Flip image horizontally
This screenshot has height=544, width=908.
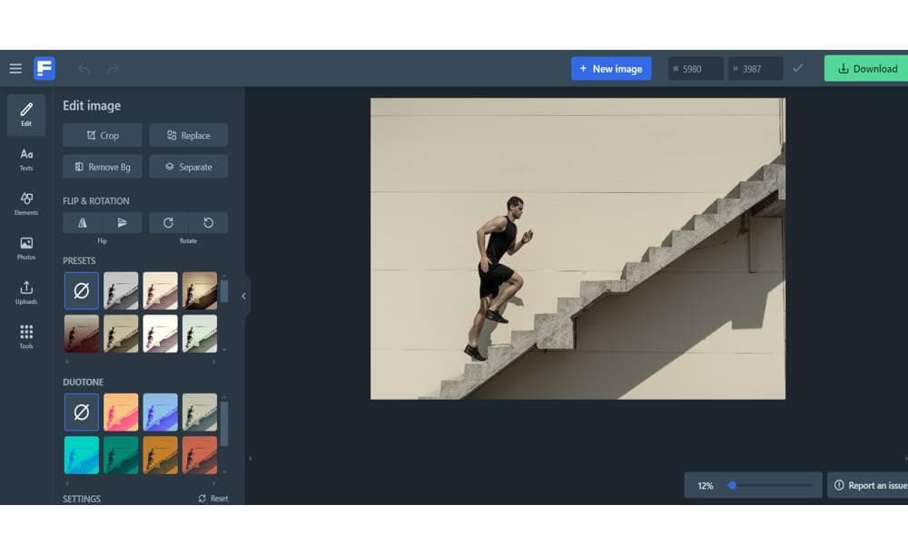[x=83, y=223]
